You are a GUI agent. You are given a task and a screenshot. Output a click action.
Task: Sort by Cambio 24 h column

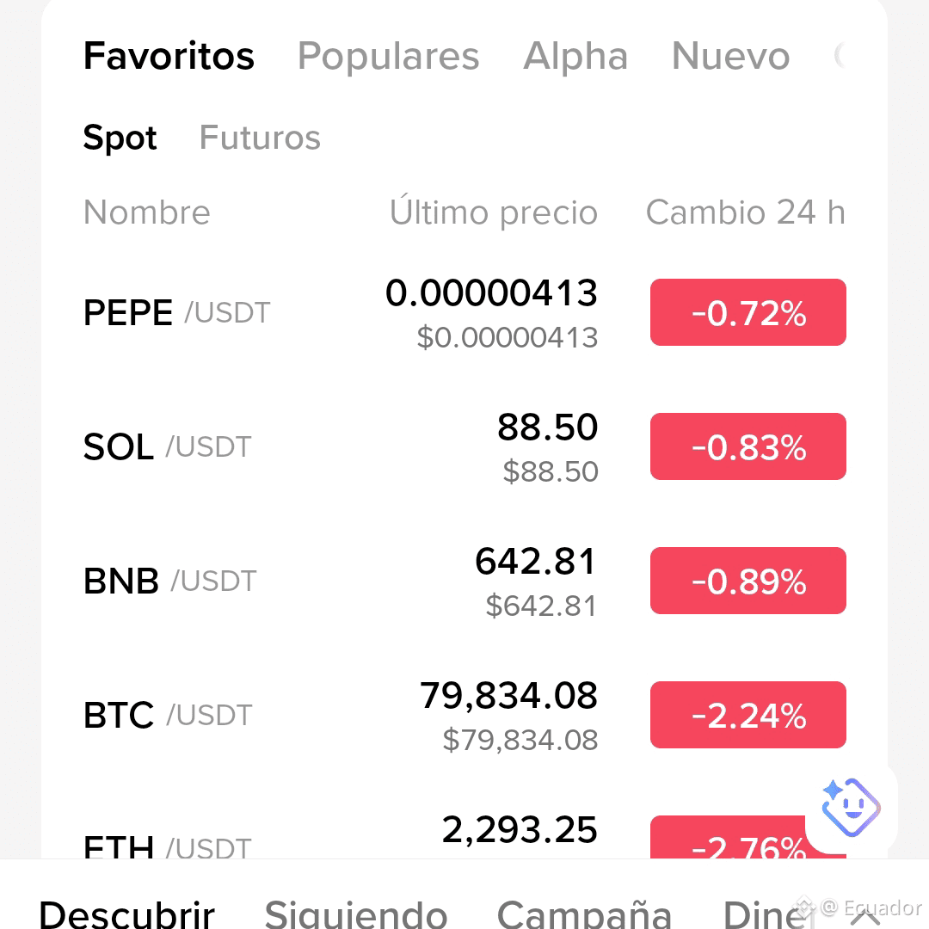point(745,212)
